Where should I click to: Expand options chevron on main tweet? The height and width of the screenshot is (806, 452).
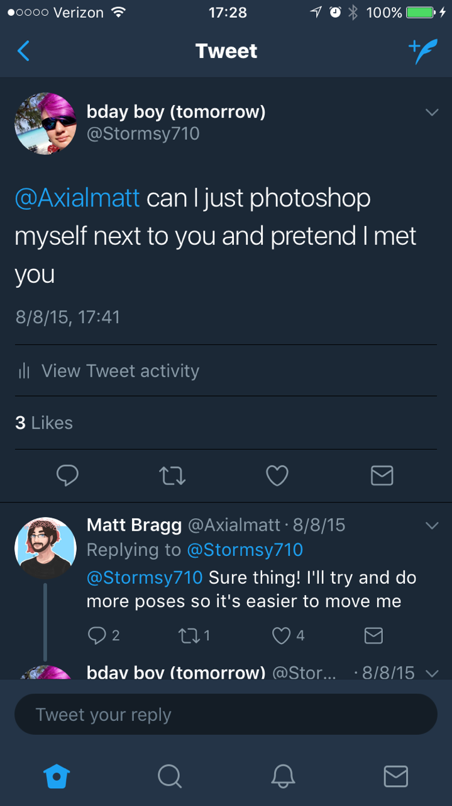pos(431,113)
